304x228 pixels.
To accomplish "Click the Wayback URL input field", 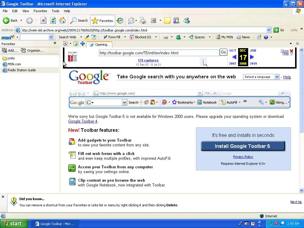I will point(159,53).
